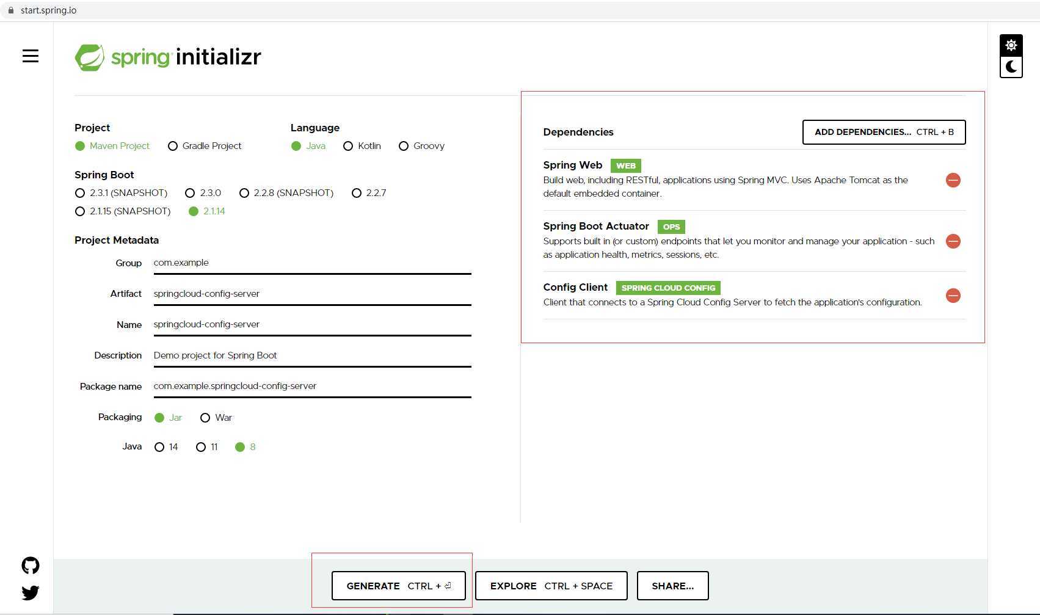Viewport: 1040px width, 615px height.
Task: Click the Description input field
Action: 312,355
